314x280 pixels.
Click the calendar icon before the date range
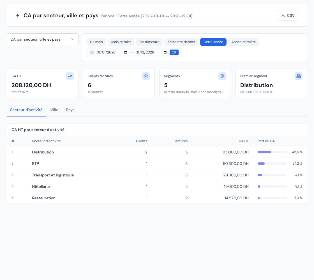(92, 52)
